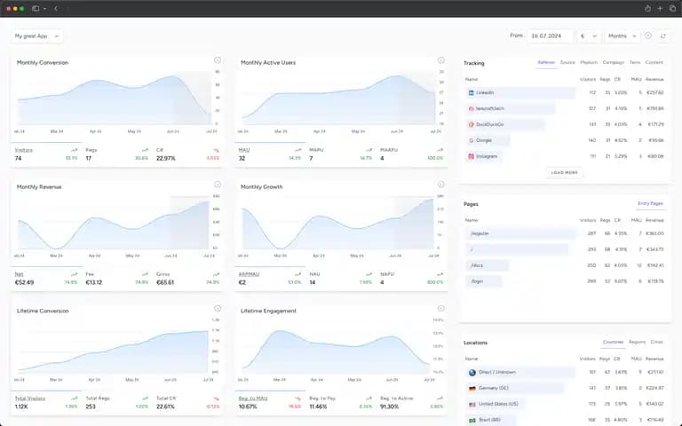Click the LOAD MORE button in Tracking

tap(564, 172)
